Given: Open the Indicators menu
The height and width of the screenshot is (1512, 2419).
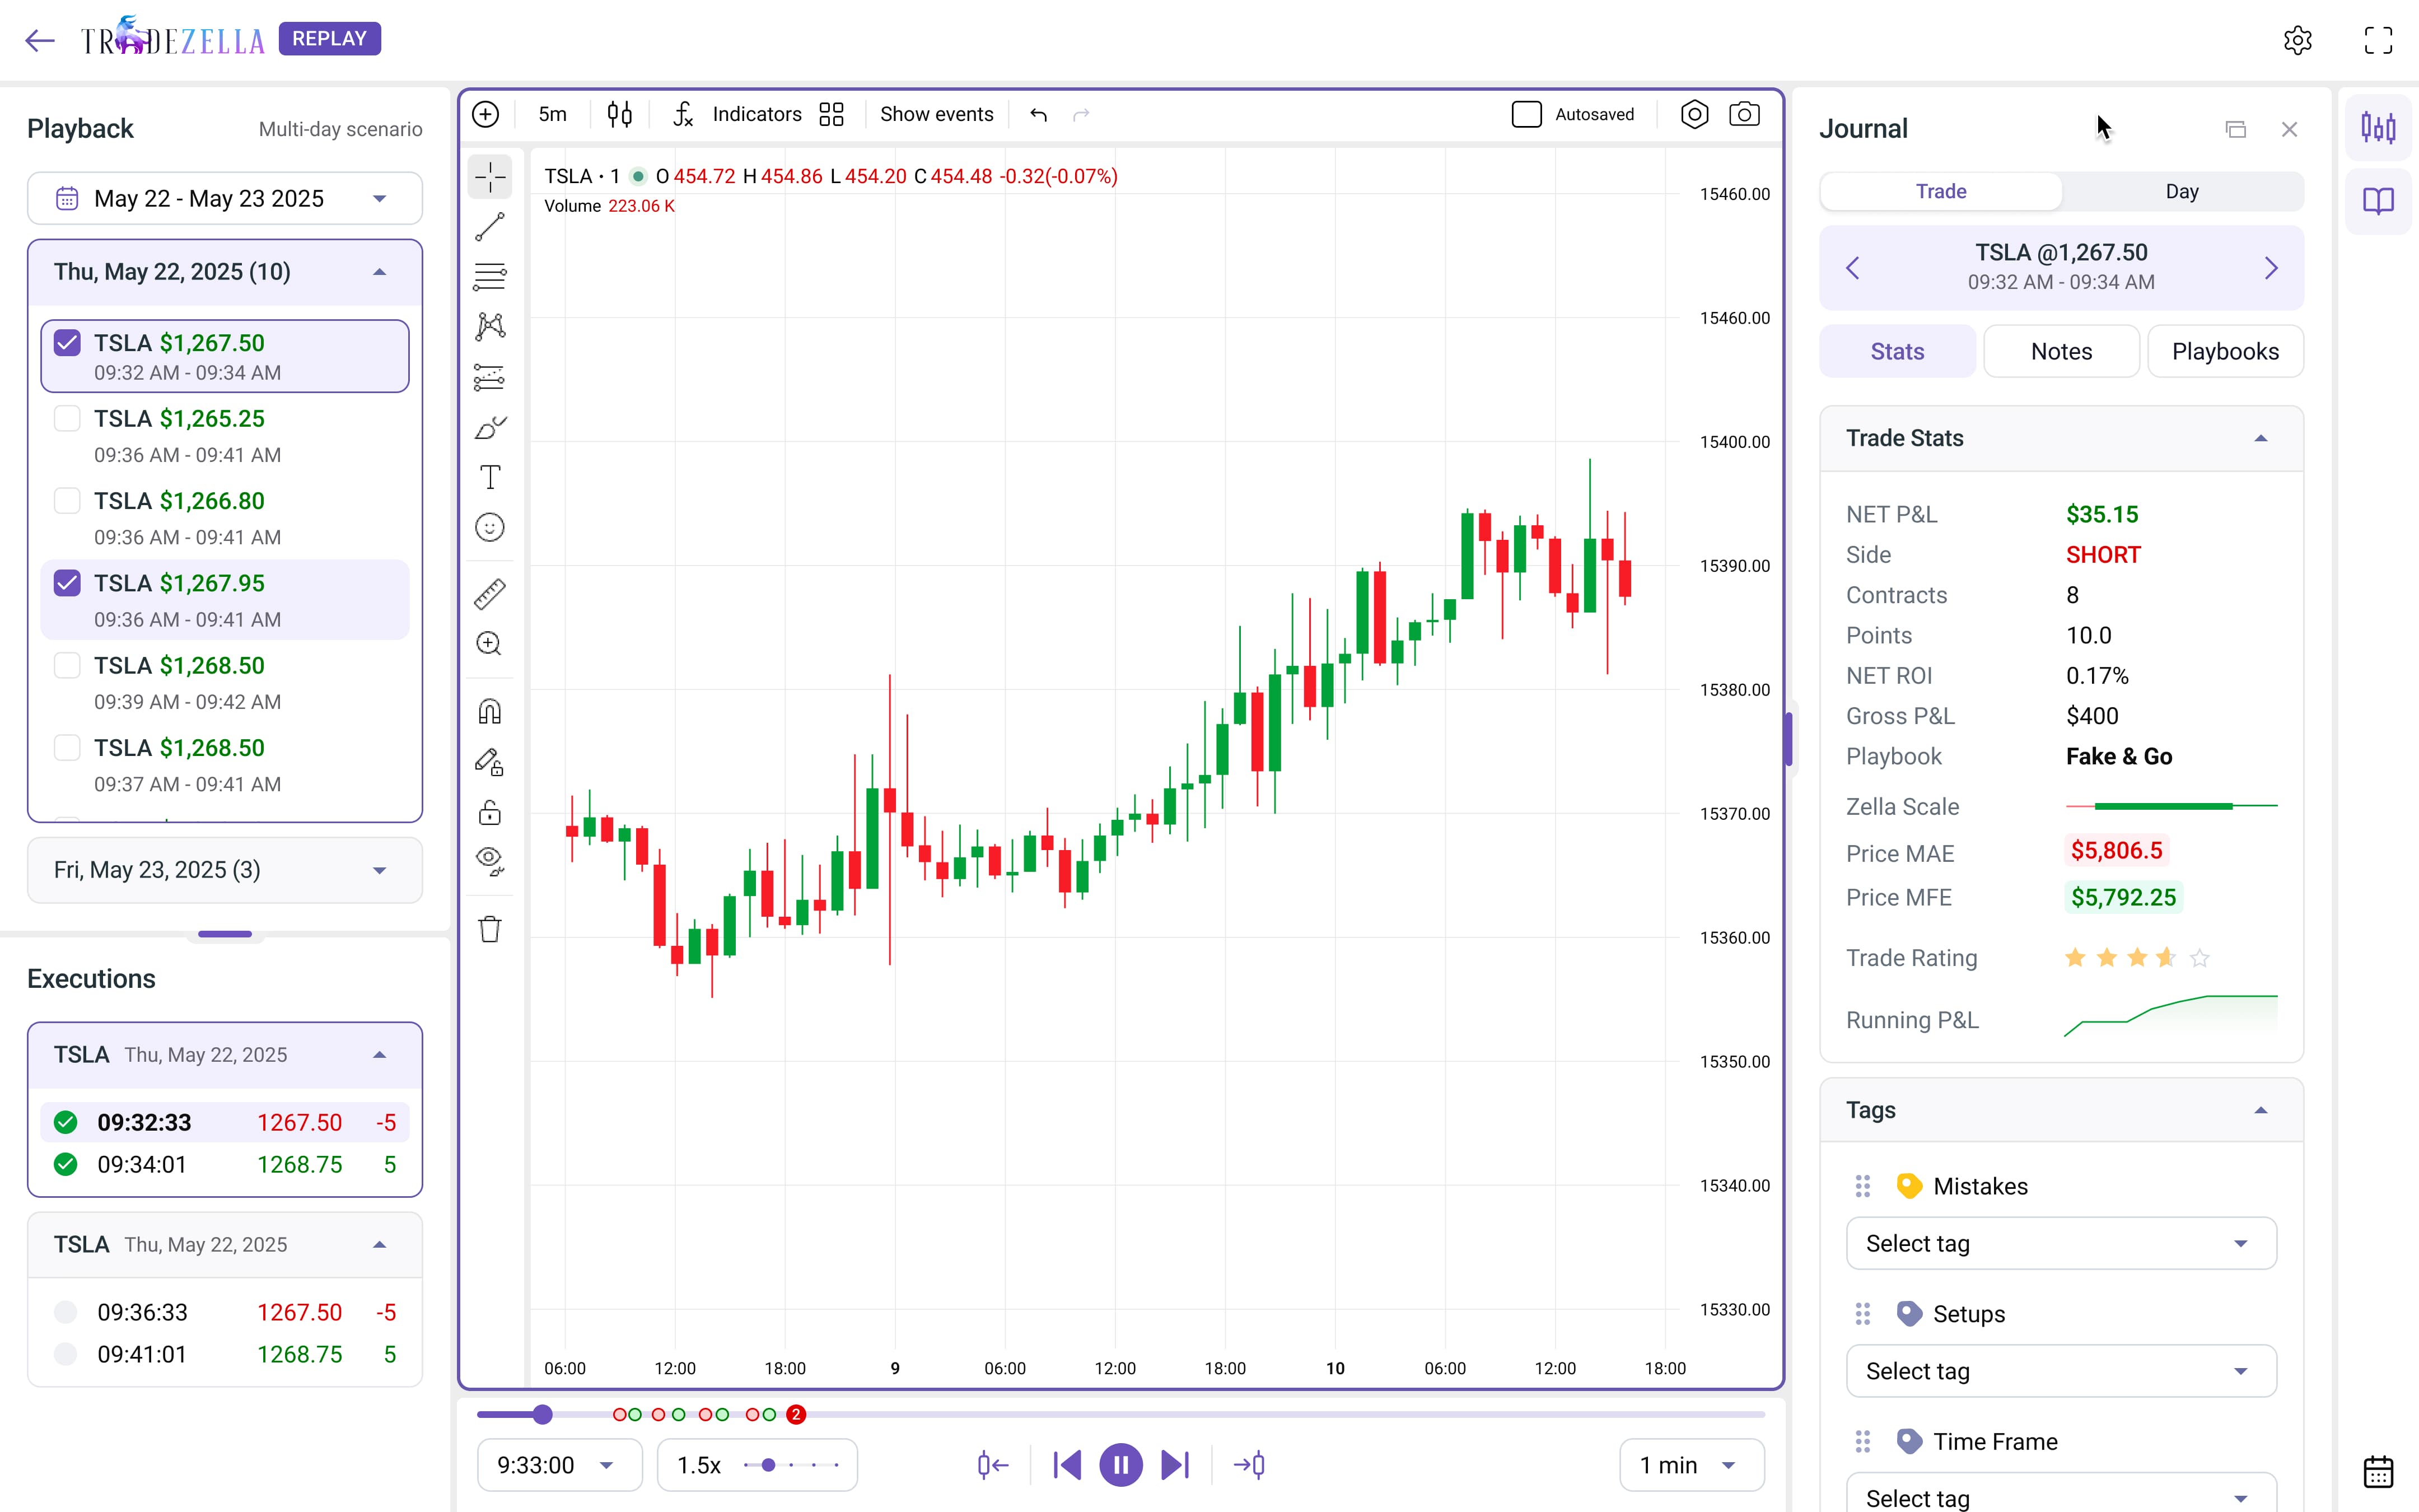Looking at the screenshot, I should tap(756, 114).
